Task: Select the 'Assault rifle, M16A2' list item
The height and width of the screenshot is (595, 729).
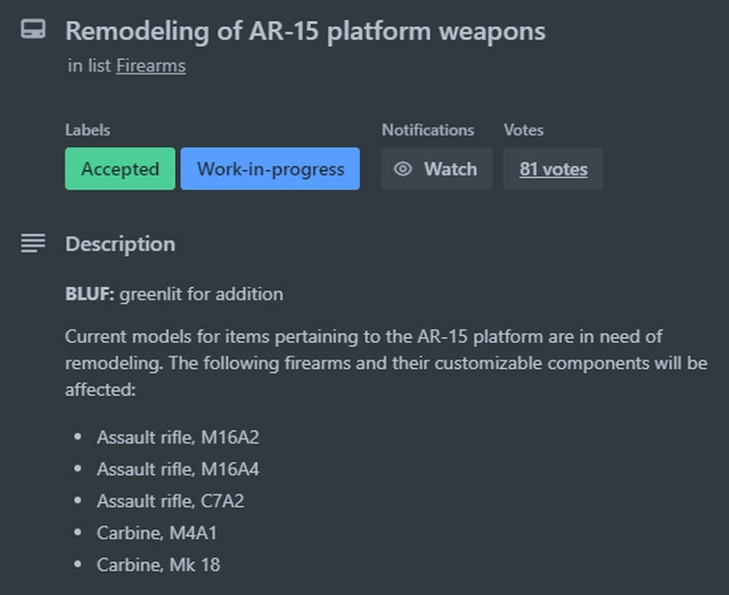Action: pyautogui.click(x=178, y=438)
